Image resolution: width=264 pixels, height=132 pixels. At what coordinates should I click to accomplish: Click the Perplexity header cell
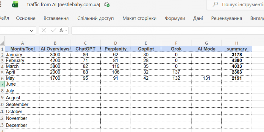coord(115,49)
